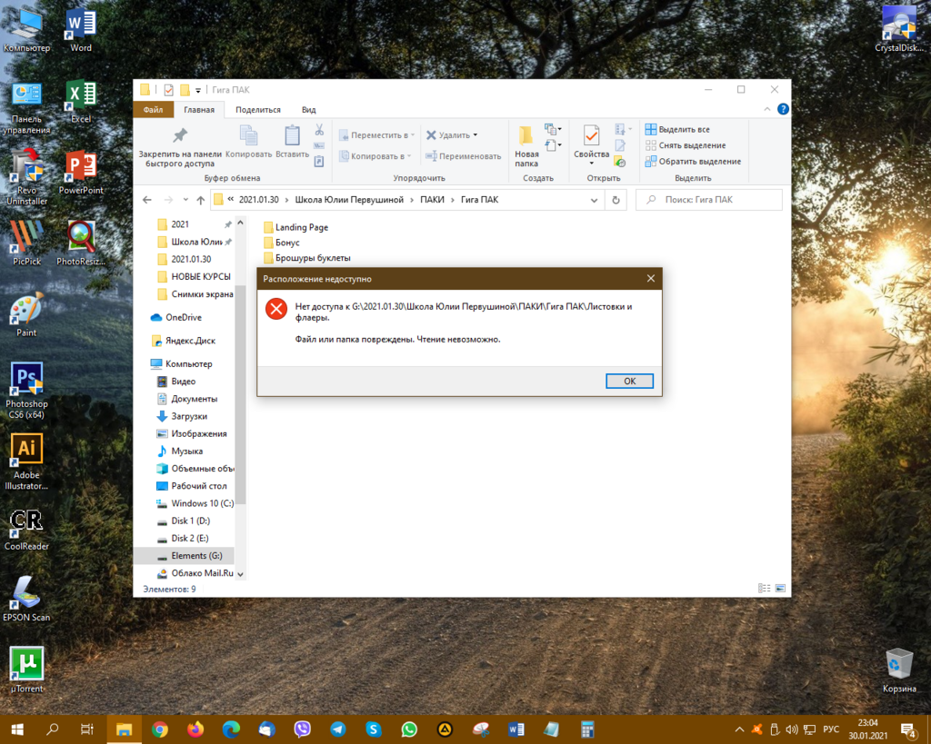Select the Бонус folder
This screenshot has width=931, height=744.
pos(282,243)
